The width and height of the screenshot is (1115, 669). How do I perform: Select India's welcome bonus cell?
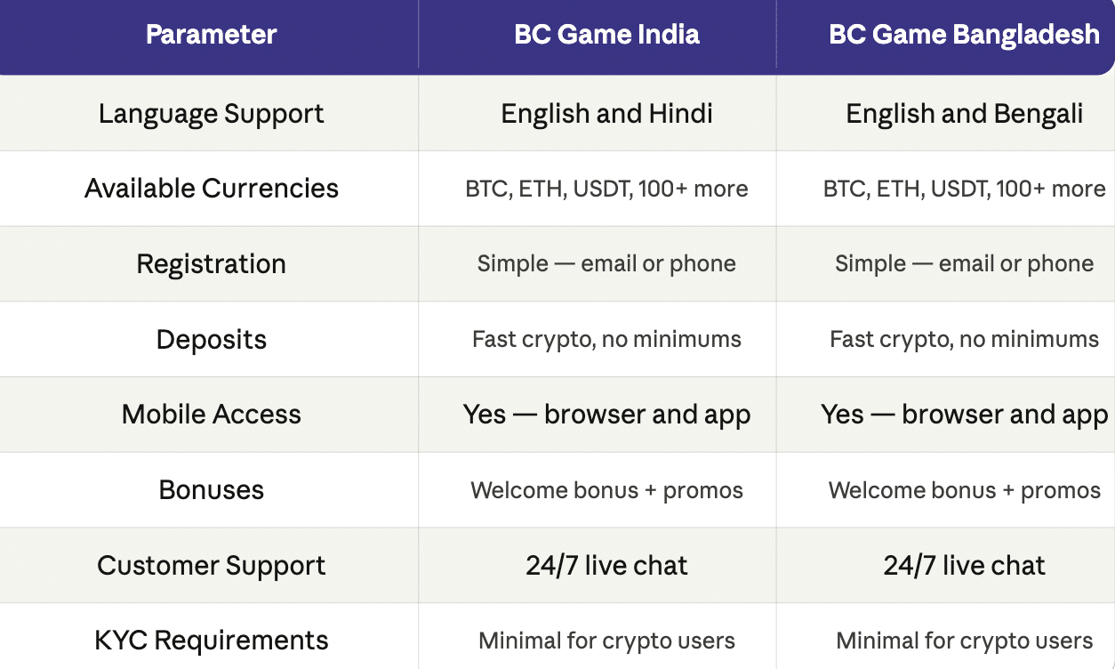[x=606, y=490]
